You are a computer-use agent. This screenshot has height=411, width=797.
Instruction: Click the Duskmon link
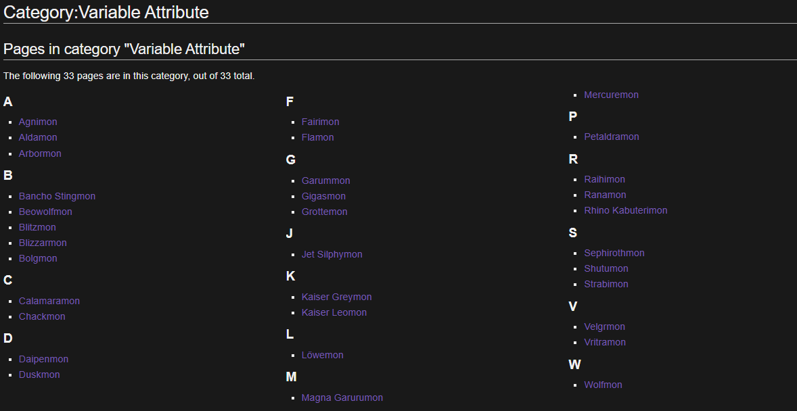pos(39,375)
